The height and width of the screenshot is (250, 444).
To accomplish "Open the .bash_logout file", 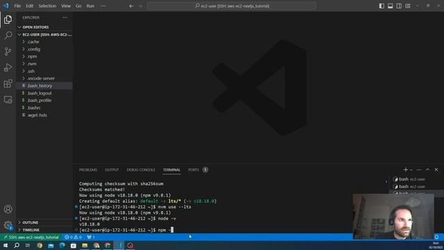I will [44, 93].
